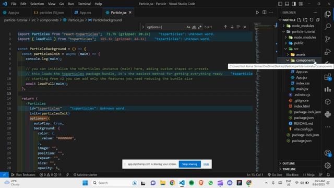Collapse all folders in Explorer

[x=318, y=20]
